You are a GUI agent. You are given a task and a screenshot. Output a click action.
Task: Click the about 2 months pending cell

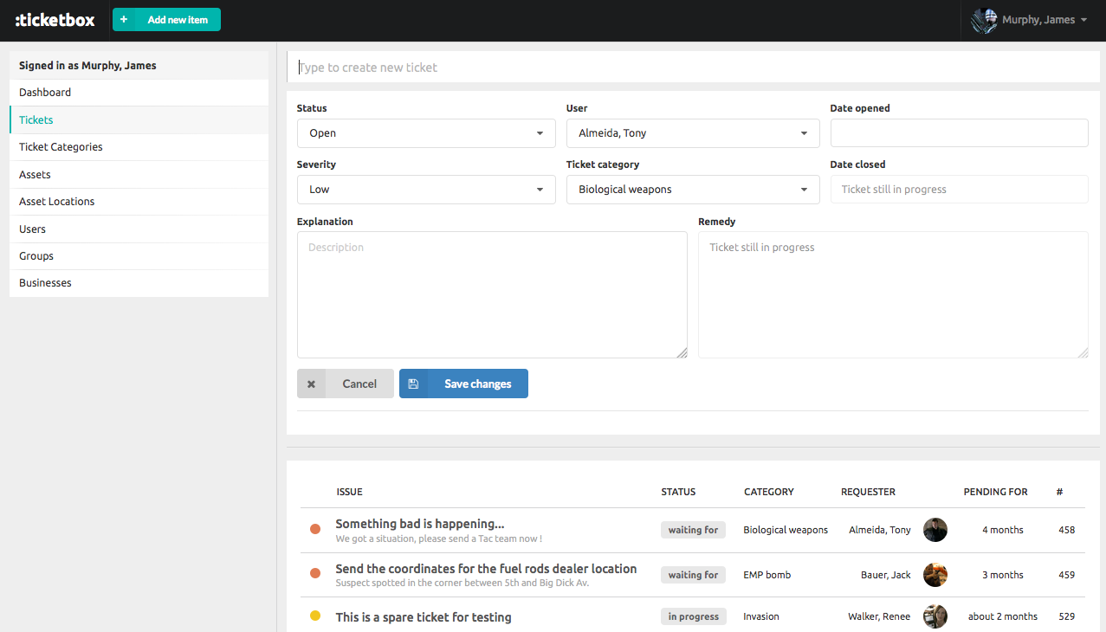(x=1003, y=616)
